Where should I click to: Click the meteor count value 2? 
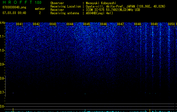click(40, 13)
